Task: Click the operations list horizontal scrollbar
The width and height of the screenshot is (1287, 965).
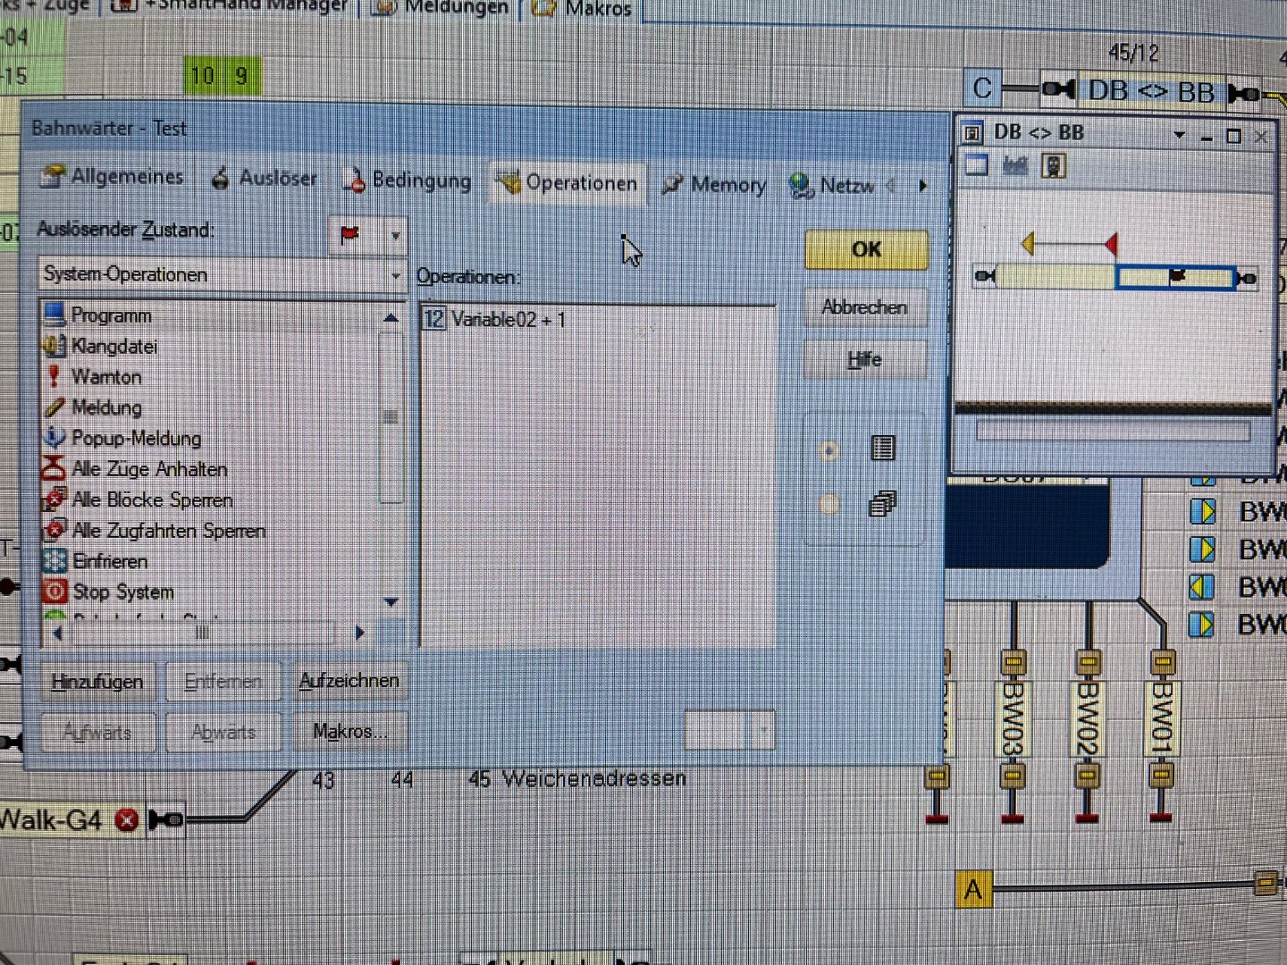Action: click(204, 634)
